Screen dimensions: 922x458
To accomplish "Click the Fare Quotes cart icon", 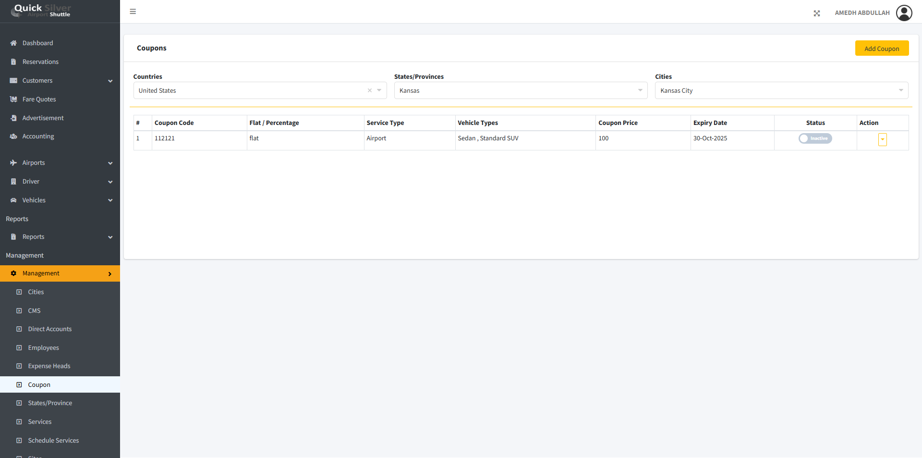I will pyautogui.click(x=13, y=99).
